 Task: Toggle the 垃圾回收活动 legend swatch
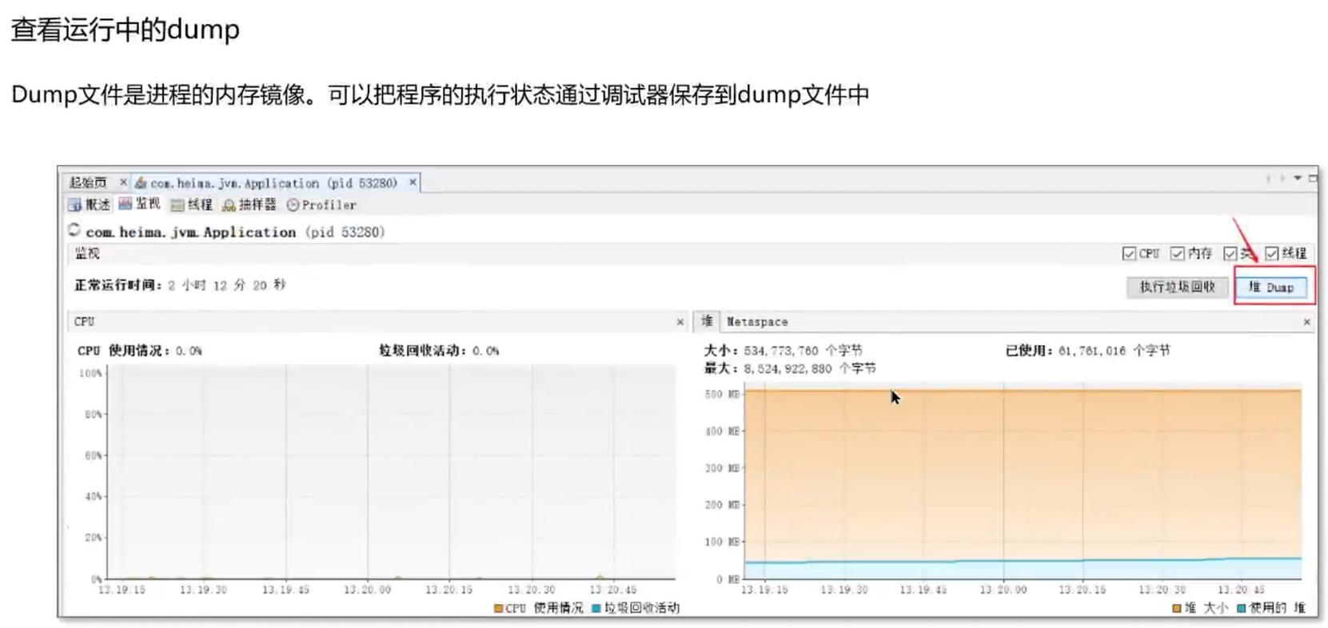(596, 609)
